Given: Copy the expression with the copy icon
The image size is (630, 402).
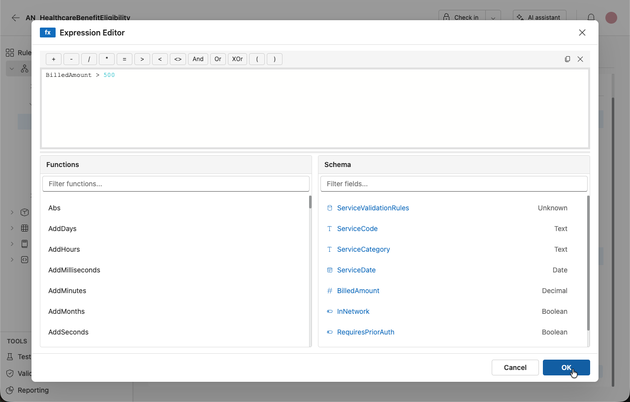Looking at the screenshot, I should click(x=567, y=59).
